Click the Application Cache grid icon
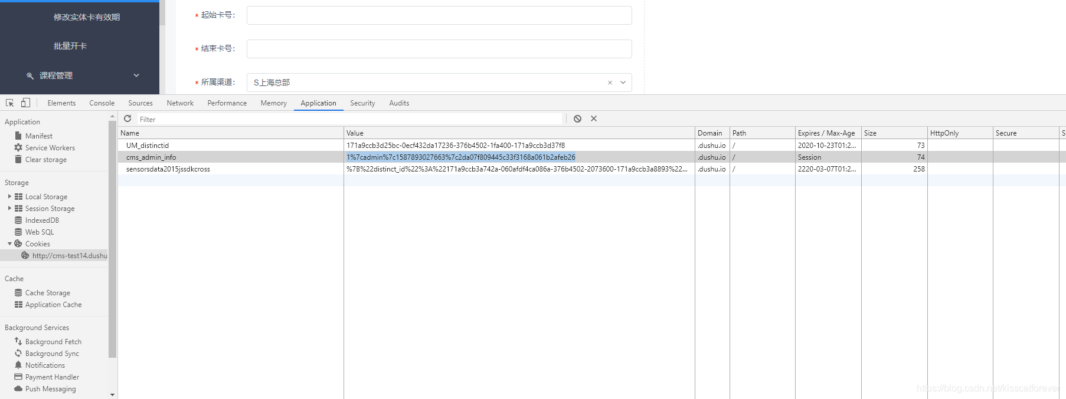1066x399 pixels. click(18, 304)
